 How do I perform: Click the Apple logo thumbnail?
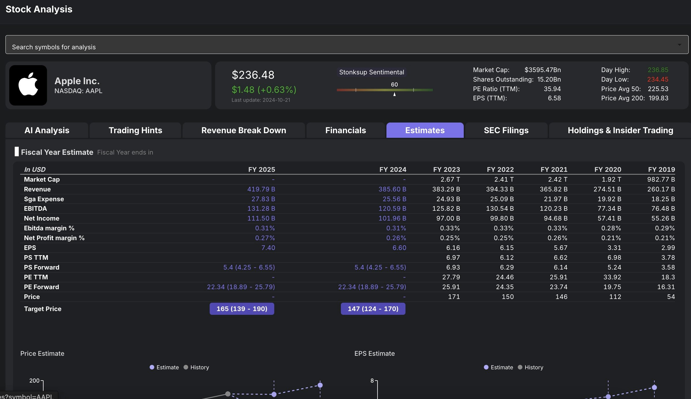(x=28, y=85)
